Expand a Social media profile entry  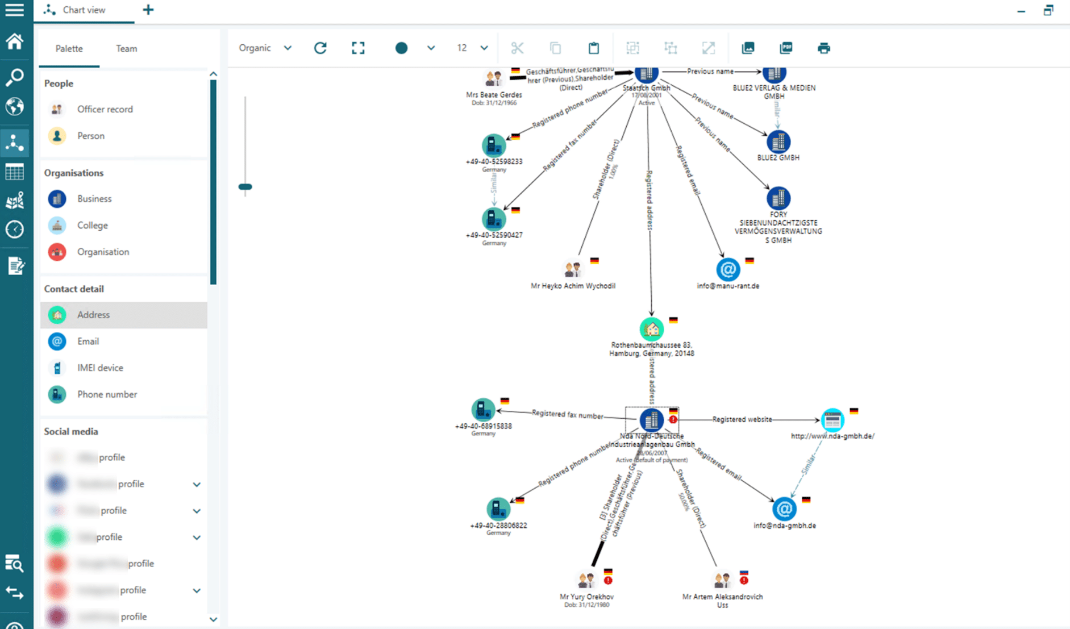pyautogui.click(x=197, y=484)
